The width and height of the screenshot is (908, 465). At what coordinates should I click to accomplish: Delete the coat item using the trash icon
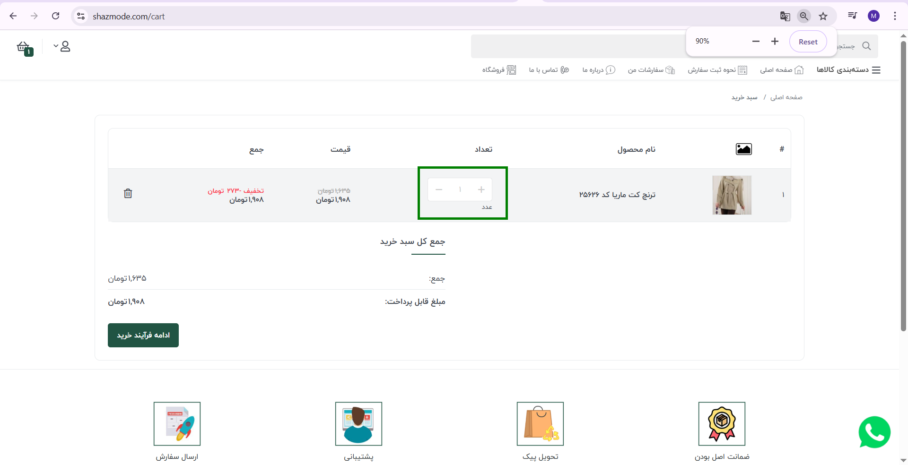coord(128,193)
